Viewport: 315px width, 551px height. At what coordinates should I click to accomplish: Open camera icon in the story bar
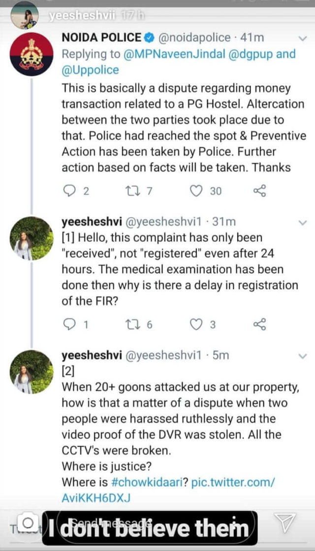[29, 523]
